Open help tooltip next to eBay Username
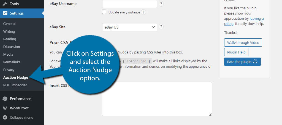This screenshot has width=282, height=125. pos(161,4)
